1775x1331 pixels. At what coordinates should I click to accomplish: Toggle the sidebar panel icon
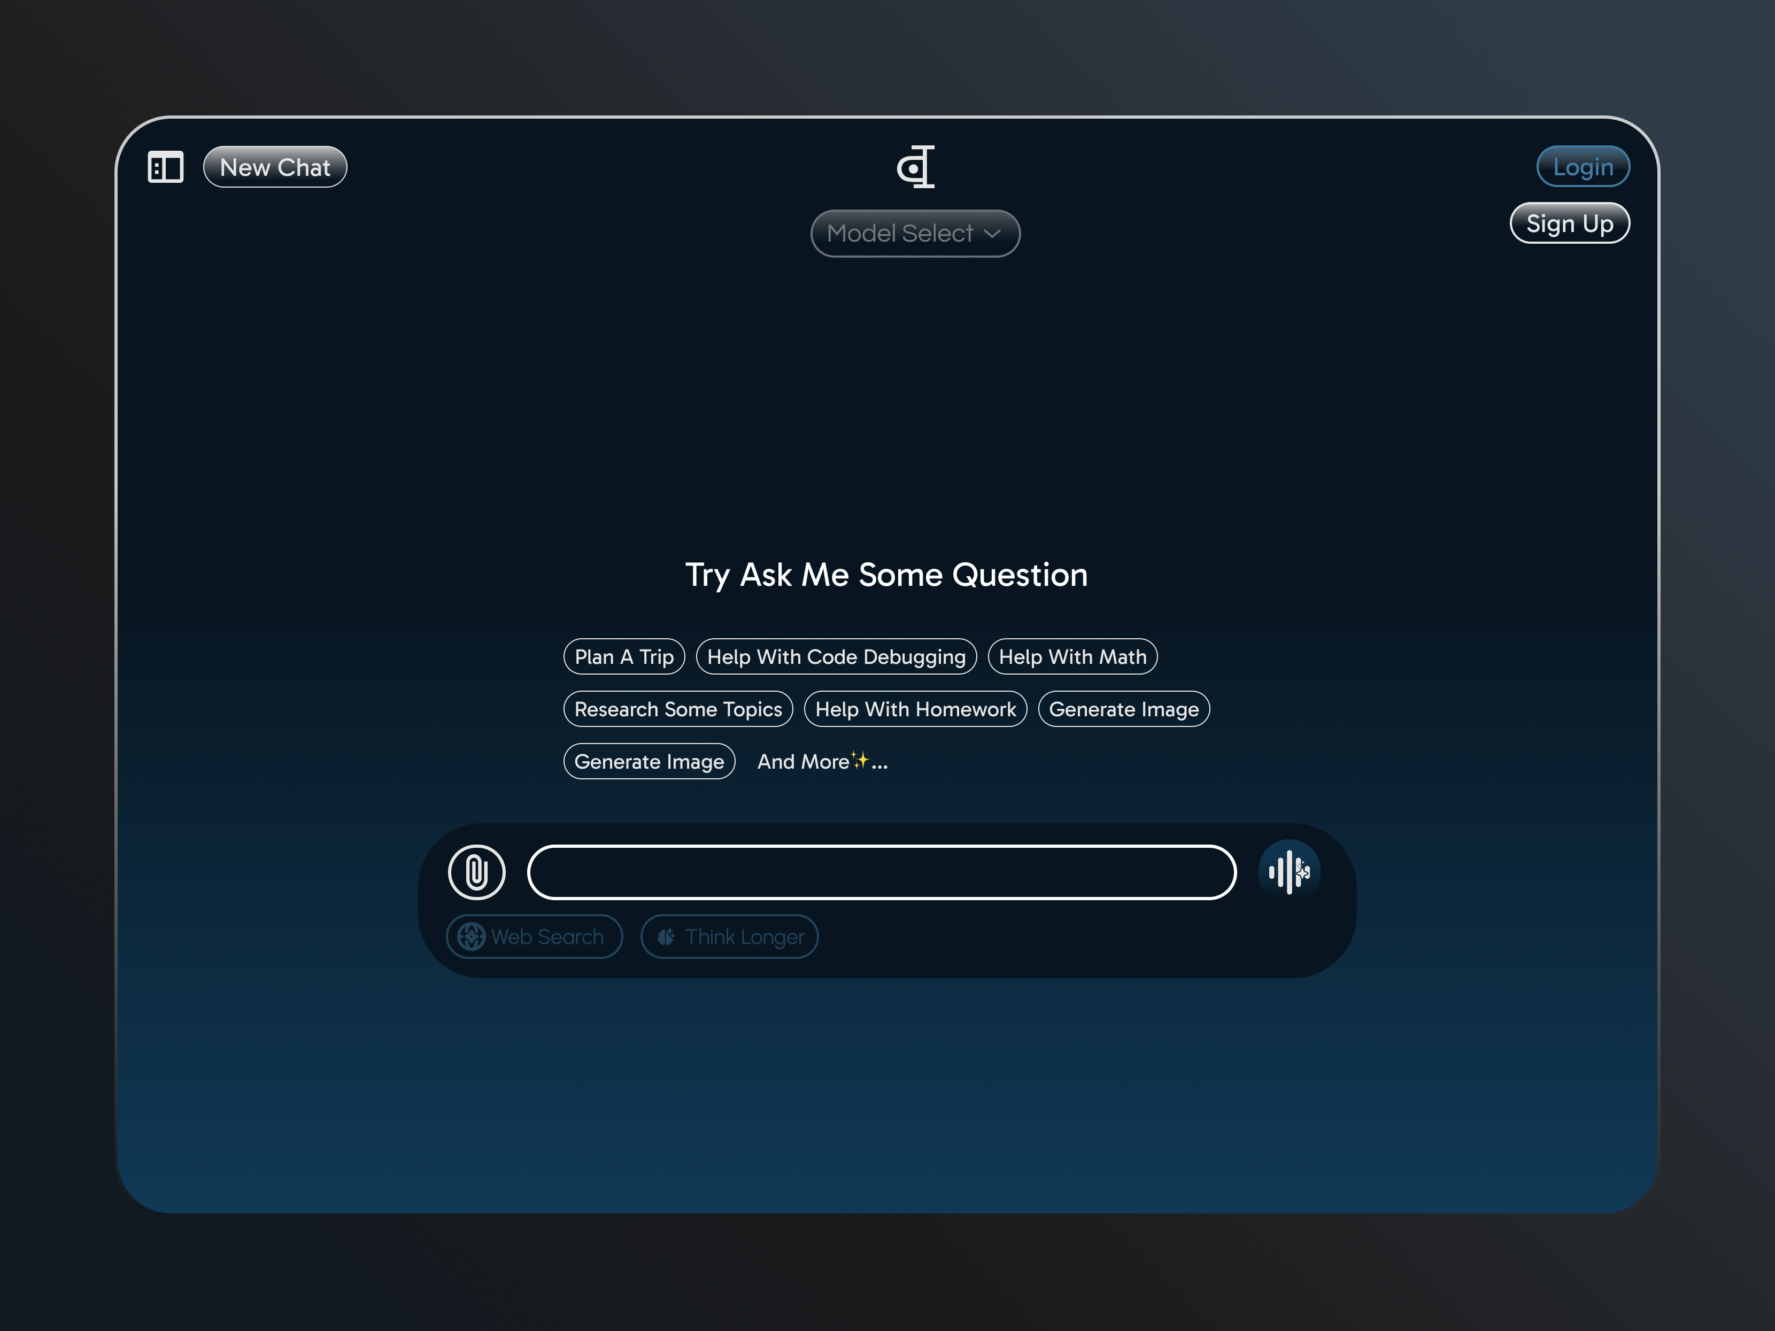(165, 167)
